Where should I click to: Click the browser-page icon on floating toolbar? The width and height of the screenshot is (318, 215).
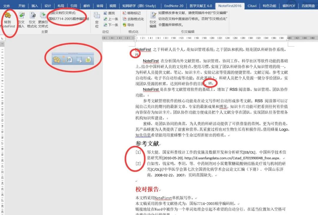(69, 60)
